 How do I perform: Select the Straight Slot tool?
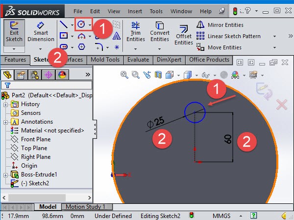click(64, 47)
